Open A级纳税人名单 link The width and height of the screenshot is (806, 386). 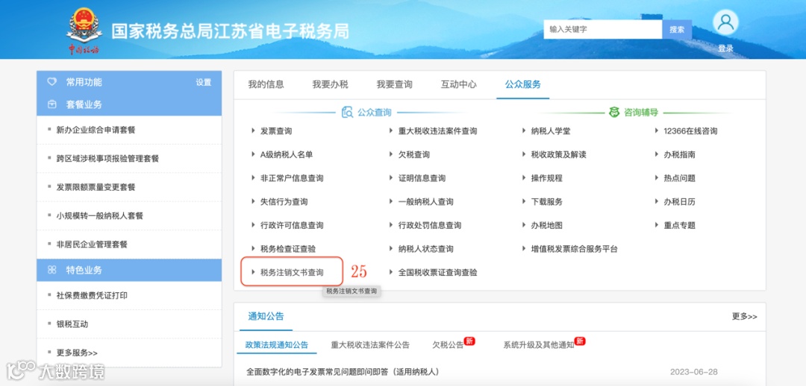[287, 154]
